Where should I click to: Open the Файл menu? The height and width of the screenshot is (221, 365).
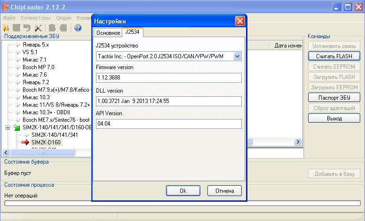pos(9,18)
